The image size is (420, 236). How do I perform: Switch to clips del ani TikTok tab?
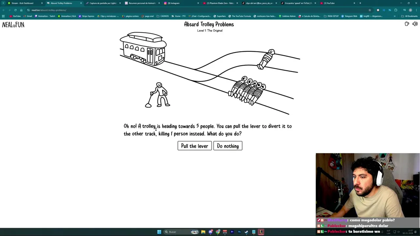tap(259, 3)
